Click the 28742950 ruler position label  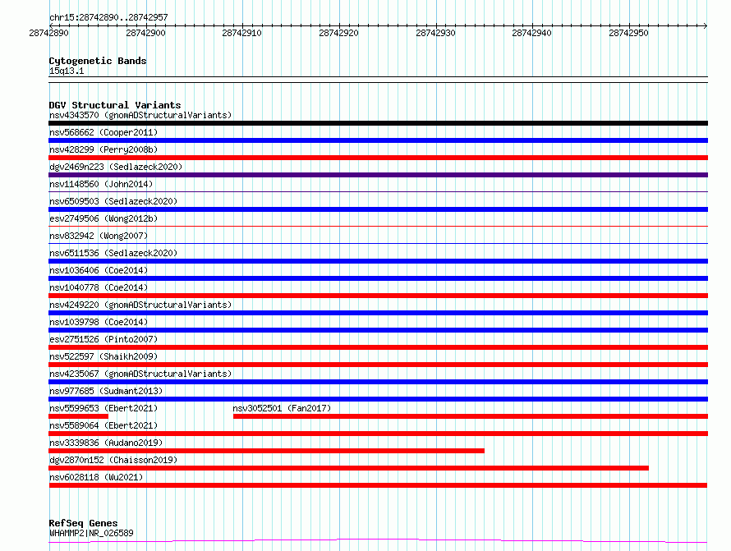(628, 33)
